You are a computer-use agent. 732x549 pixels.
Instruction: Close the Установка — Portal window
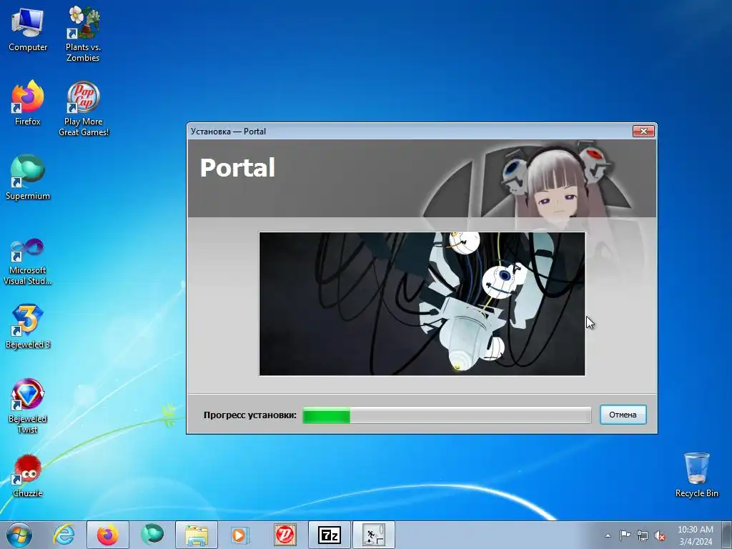pyautogui.click(x=643, y=132)
